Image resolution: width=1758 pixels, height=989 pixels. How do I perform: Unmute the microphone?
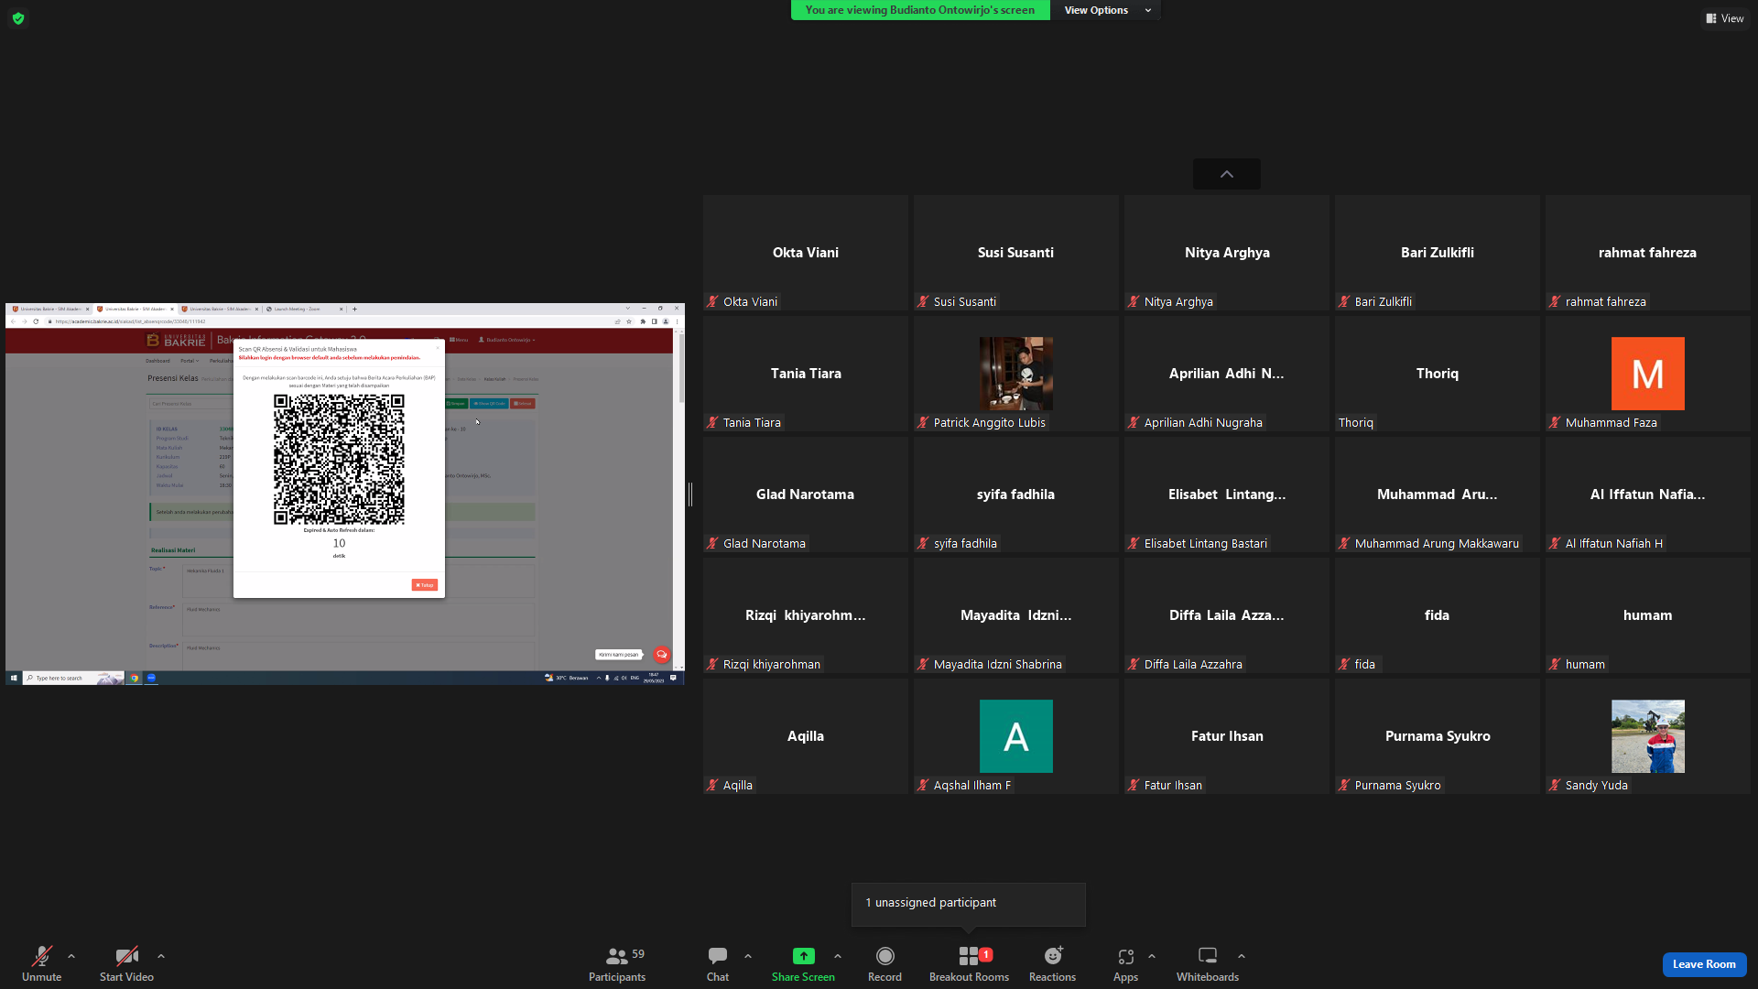point(42,964)
